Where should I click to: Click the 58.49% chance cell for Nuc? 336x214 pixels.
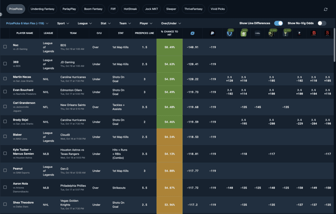(x=170, y=47)
